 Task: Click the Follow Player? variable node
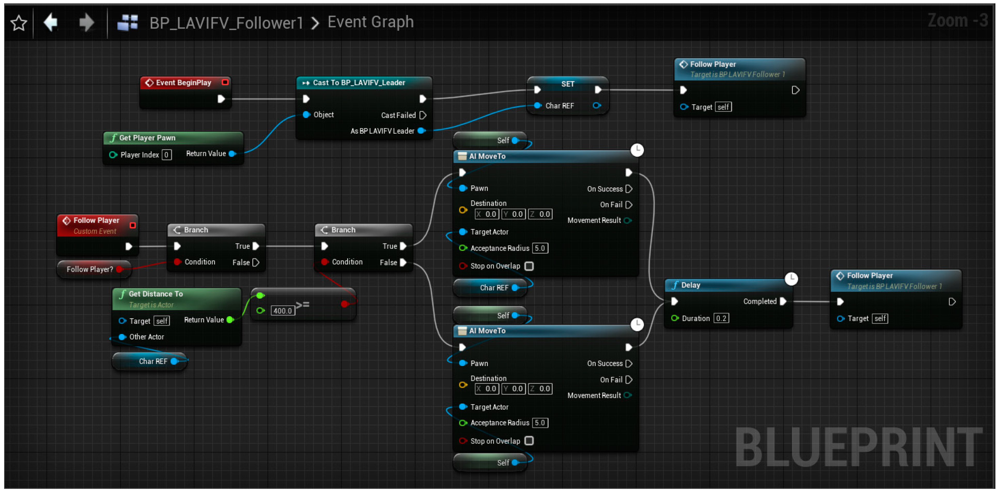pos(90,269)
